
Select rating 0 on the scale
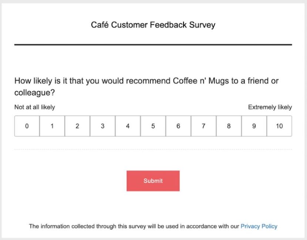(x=27, y=126)
